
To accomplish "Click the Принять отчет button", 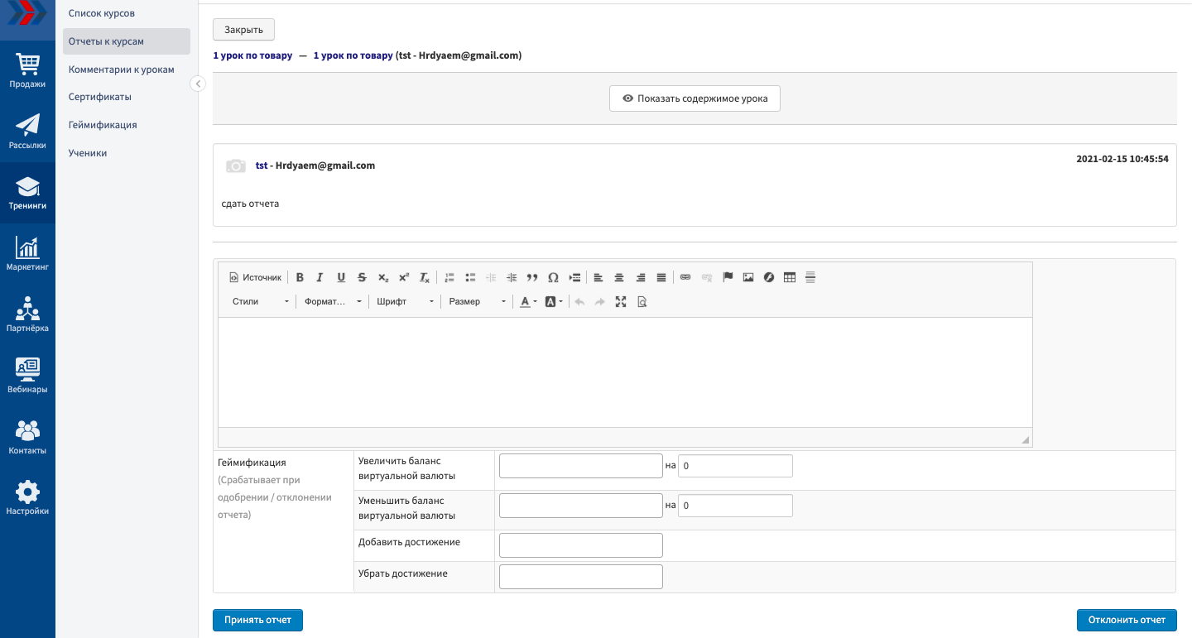I will (257, 620).
